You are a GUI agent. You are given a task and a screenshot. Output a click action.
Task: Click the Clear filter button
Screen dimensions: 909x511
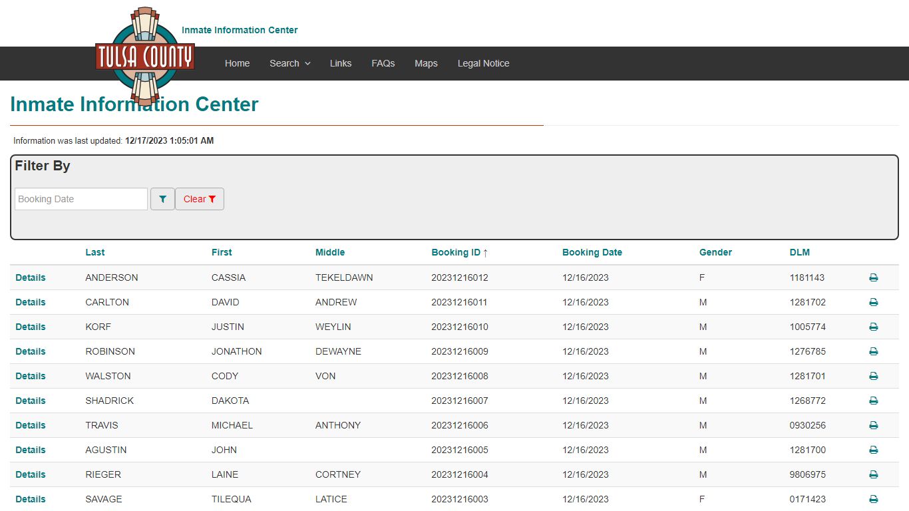tap(200, 199)
